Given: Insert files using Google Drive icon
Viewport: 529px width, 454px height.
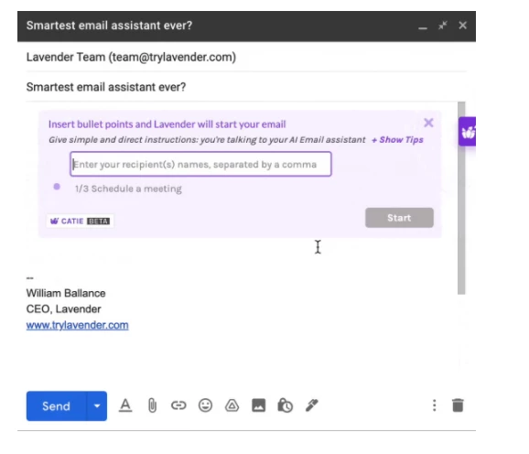Looking at the screenshot, I should [x=232, y=405].
